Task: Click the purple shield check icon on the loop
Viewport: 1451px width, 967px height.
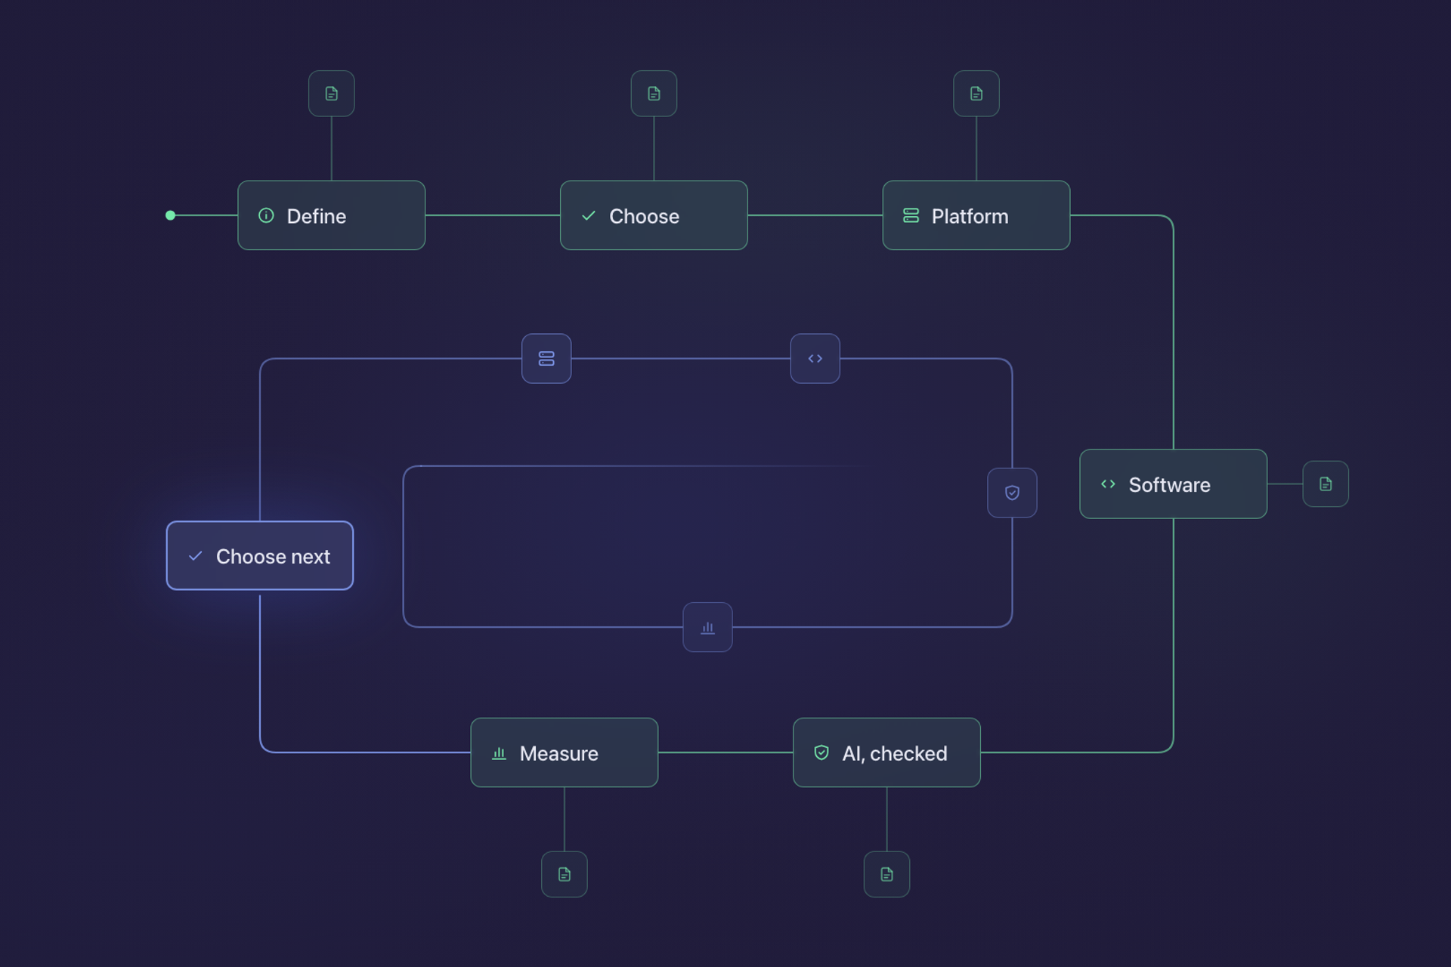Action: (1012, 493)
